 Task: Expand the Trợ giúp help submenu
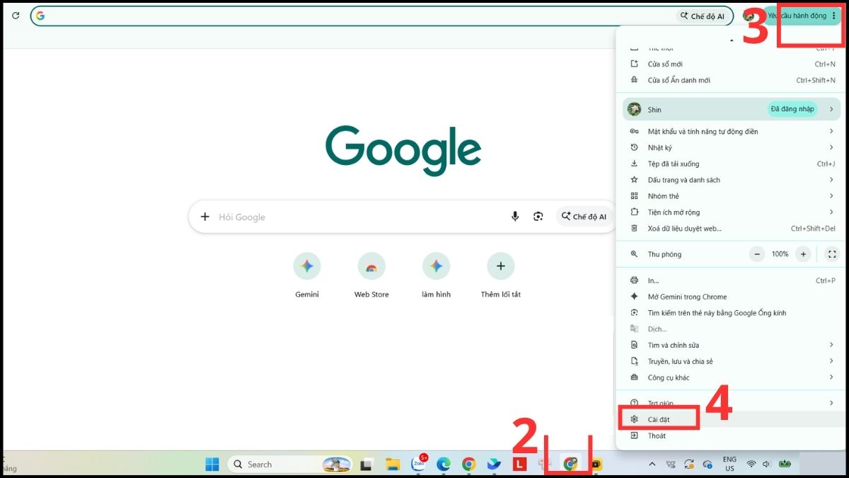[732, 403]
